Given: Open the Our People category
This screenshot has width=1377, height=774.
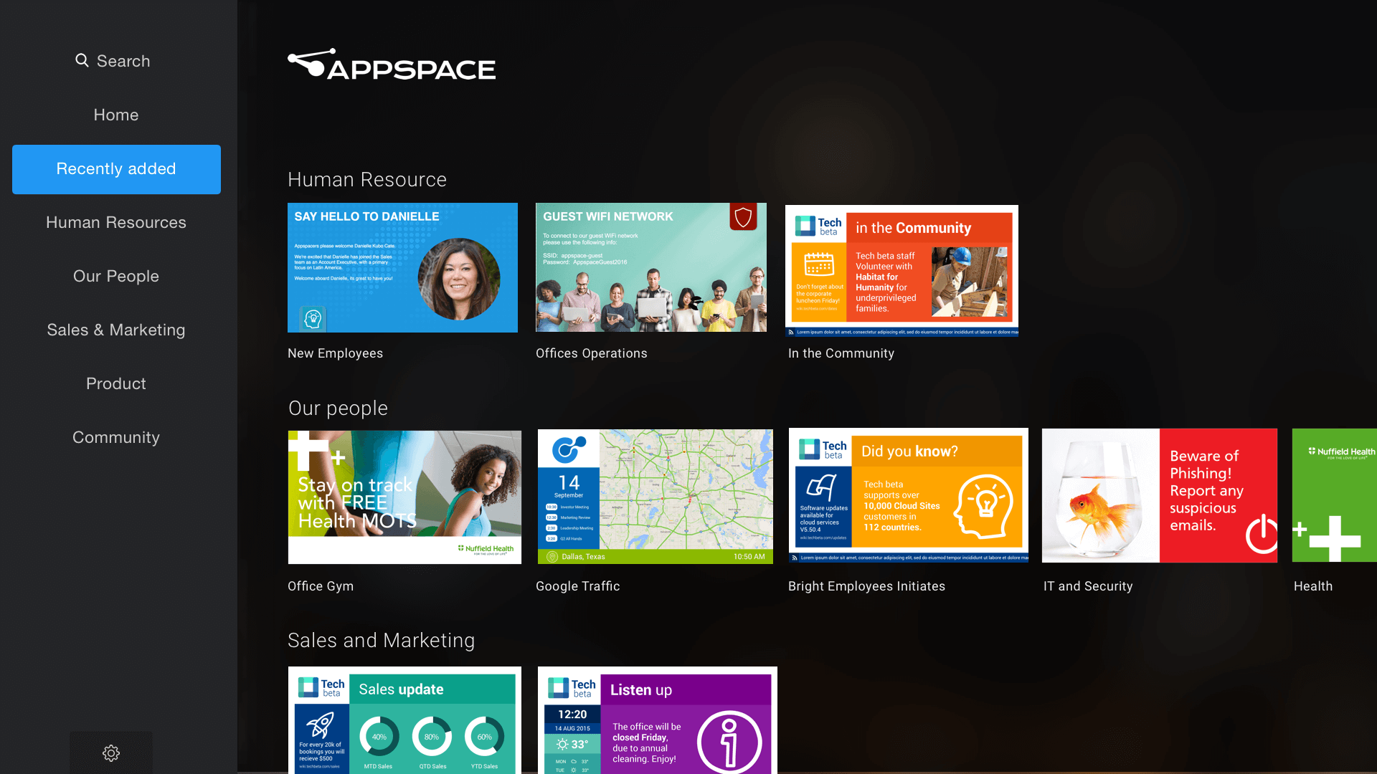Looking at the screenshot, I should pos(116,276).
